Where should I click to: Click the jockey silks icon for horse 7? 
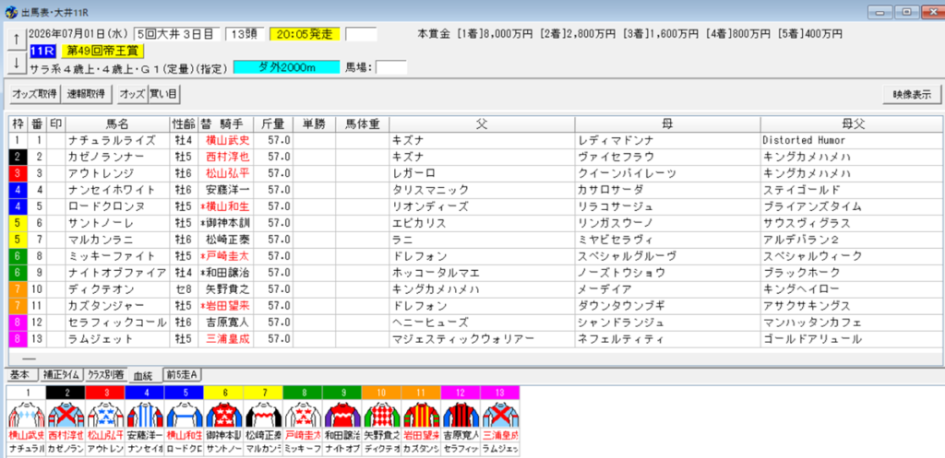pyautogui.click(x=262, y=414)
